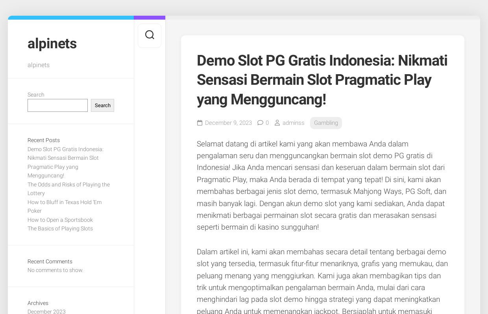Click the author person icon before adminss
488x314 pixels.
point(277,123)
